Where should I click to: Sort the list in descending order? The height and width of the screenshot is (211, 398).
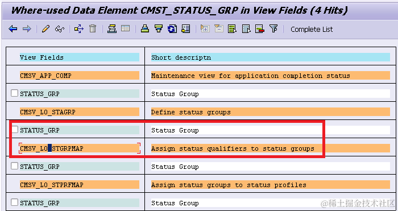(x=159, y=29)
